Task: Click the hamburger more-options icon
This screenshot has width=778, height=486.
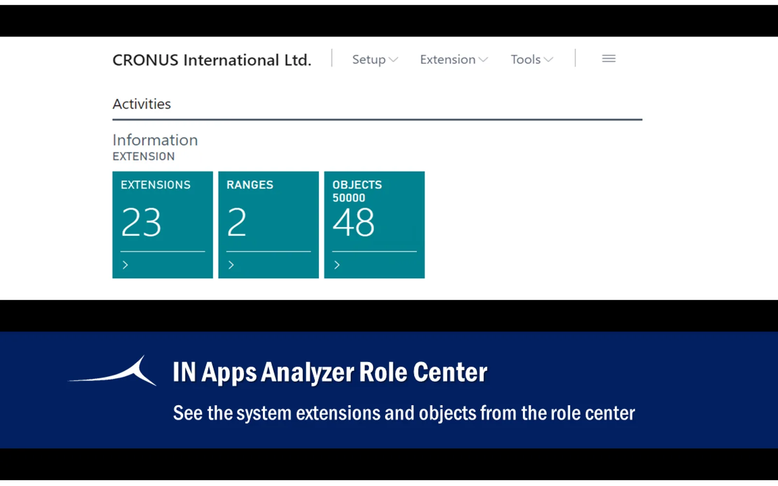Action: (x=609, y=59)
